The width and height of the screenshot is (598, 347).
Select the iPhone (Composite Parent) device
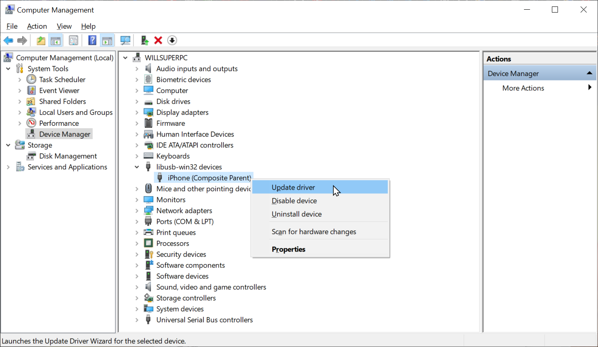pyautogui.click(x=209, y=178)
